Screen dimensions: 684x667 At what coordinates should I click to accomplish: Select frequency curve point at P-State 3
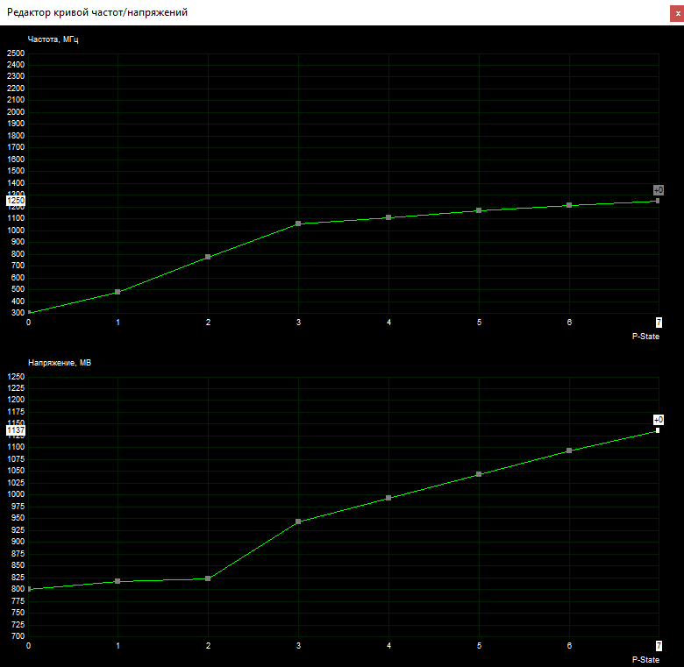(298, 224)
